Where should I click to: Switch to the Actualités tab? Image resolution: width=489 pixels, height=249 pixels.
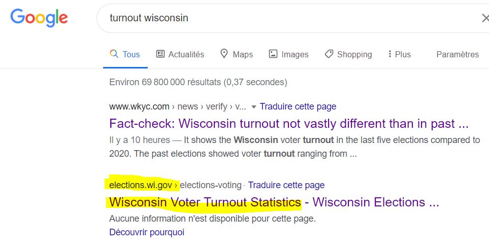pyautogui.click(x=180, y=54)
